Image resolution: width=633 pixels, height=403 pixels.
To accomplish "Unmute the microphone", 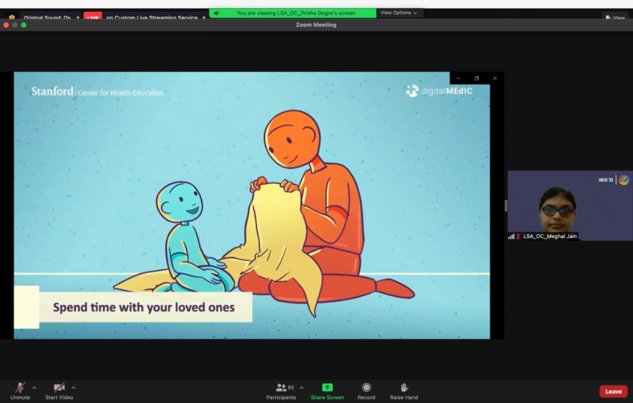I will click(x=20, y=388).
